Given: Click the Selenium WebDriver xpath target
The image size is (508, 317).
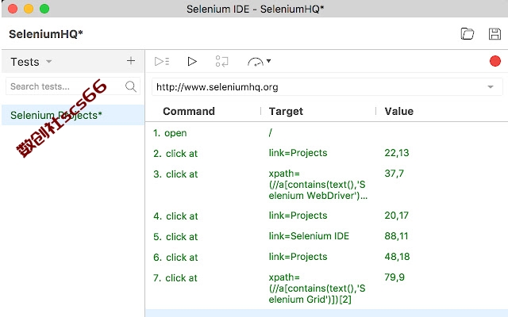Looking at the screenshot, I should click(317, 185).
